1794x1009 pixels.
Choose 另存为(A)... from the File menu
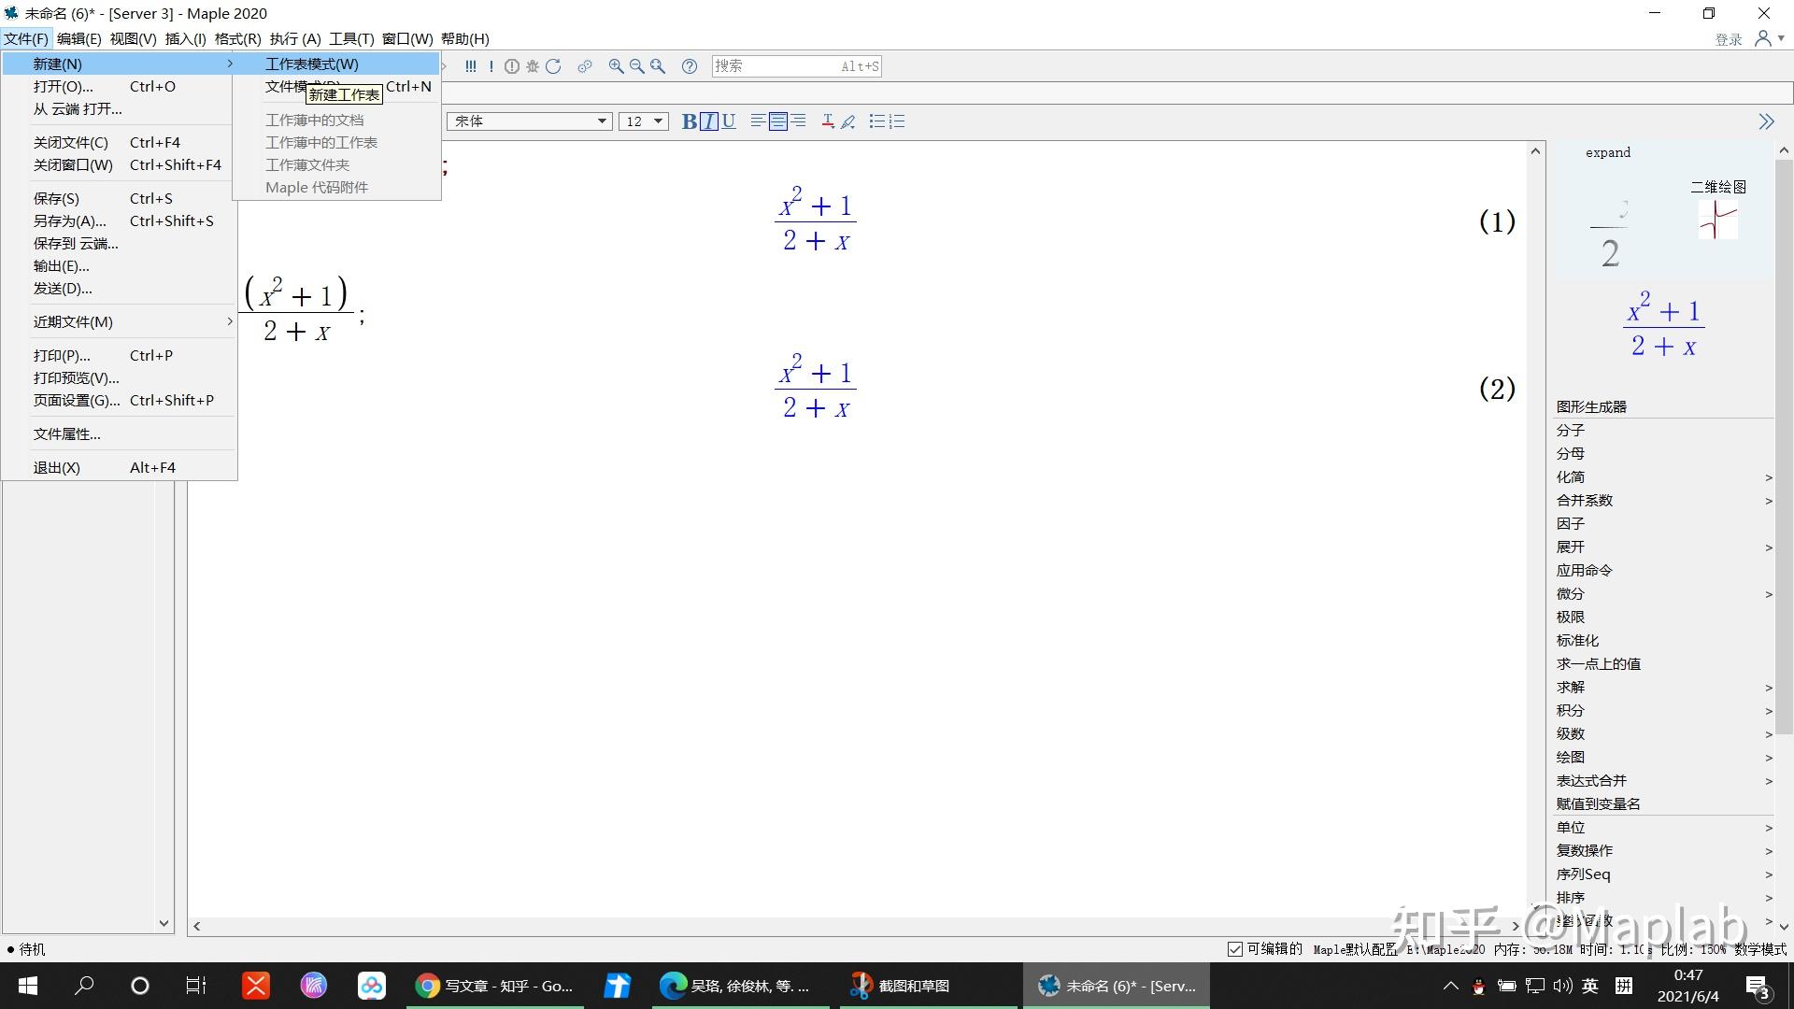click(69, 220)
